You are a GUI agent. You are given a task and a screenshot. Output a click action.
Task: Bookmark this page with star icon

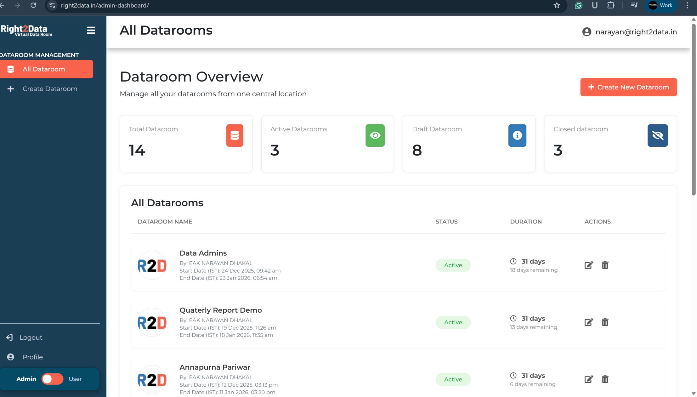pos(557,5)
